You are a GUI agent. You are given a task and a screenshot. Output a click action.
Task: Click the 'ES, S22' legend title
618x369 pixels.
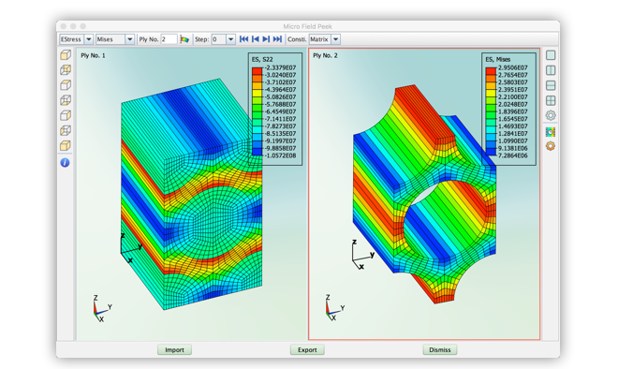(x=262, y=60)
